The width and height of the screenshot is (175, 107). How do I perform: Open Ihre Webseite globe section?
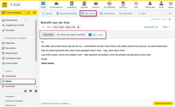[x=109, y=5]
